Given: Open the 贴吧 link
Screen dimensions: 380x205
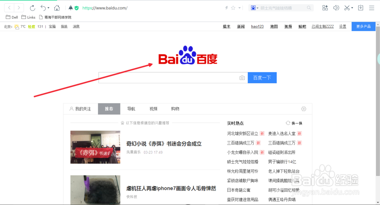Looking at the screenshot, I should pos(302,27).
